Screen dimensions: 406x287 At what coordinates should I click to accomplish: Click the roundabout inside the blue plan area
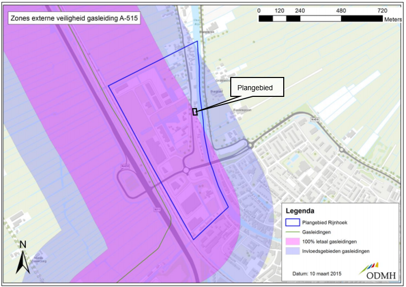[x=186, y=170]
